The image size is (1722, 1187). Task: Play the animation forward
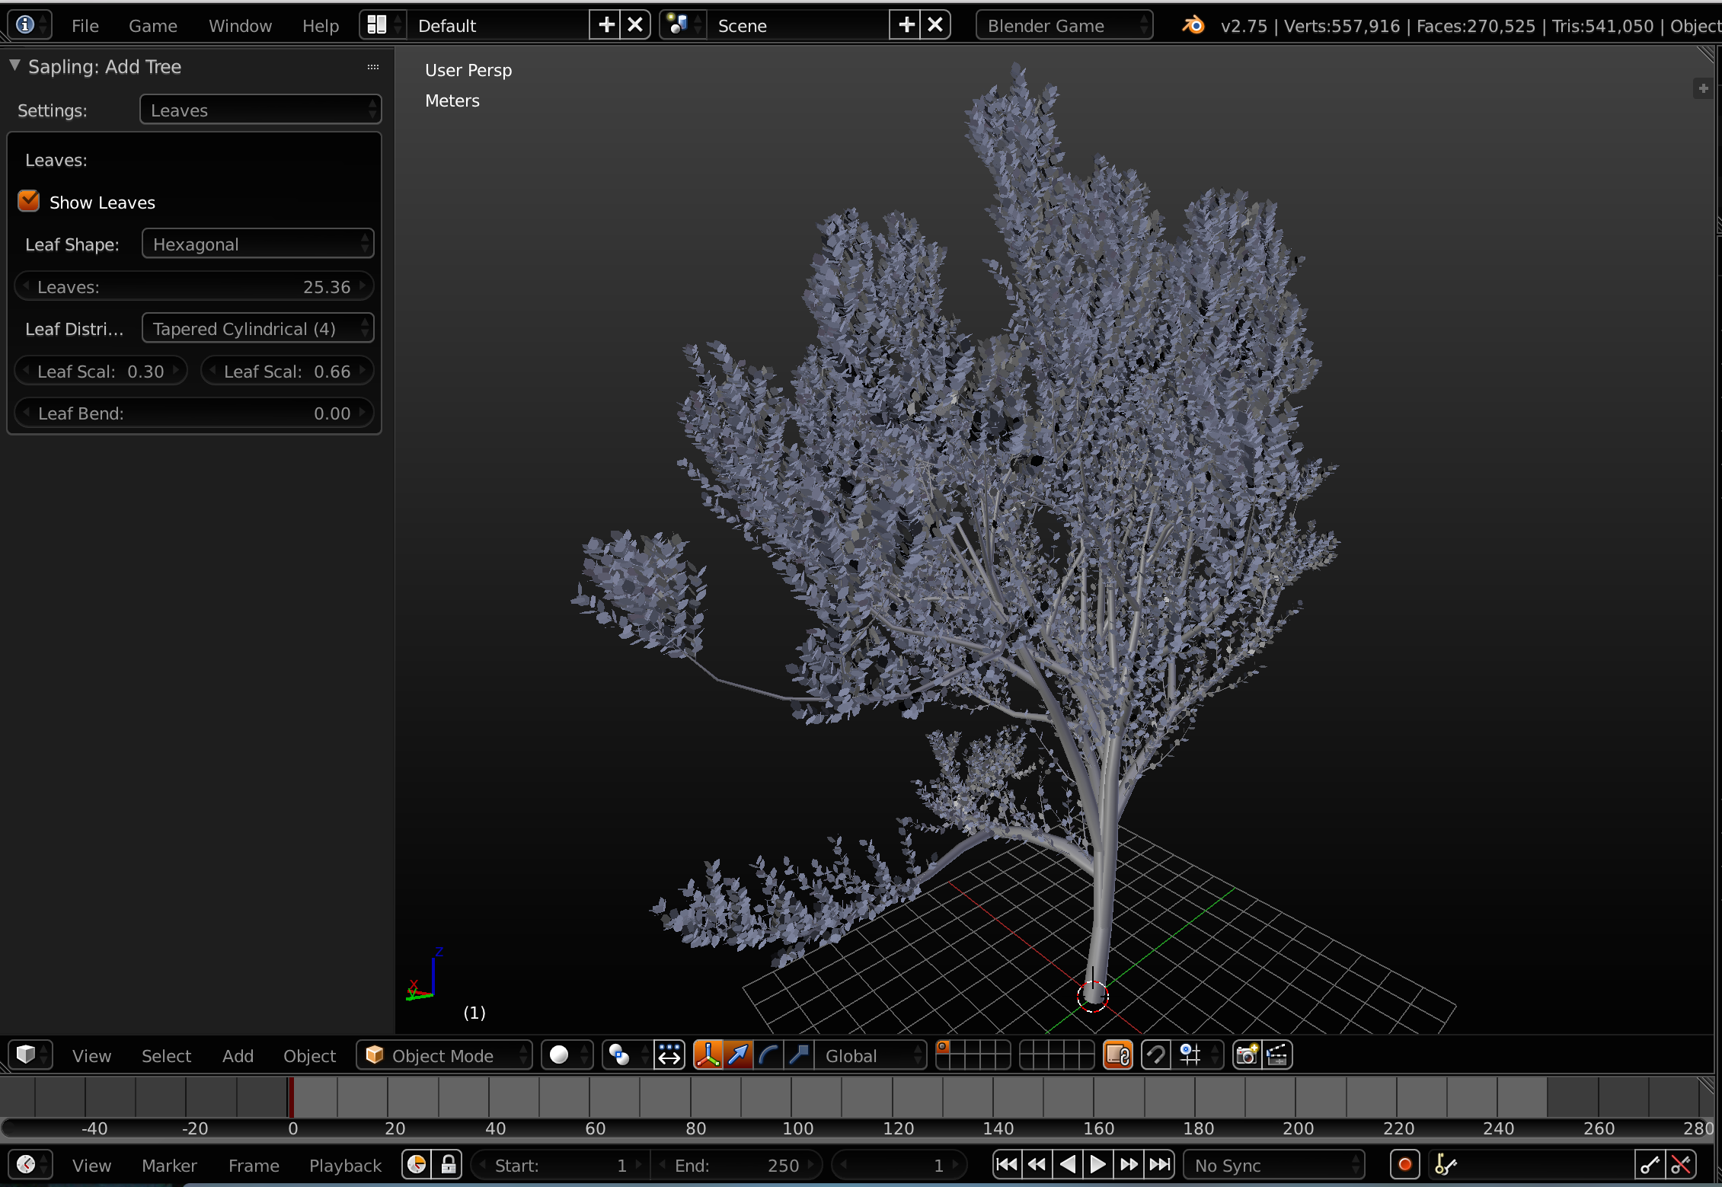pos(1097,1164)
